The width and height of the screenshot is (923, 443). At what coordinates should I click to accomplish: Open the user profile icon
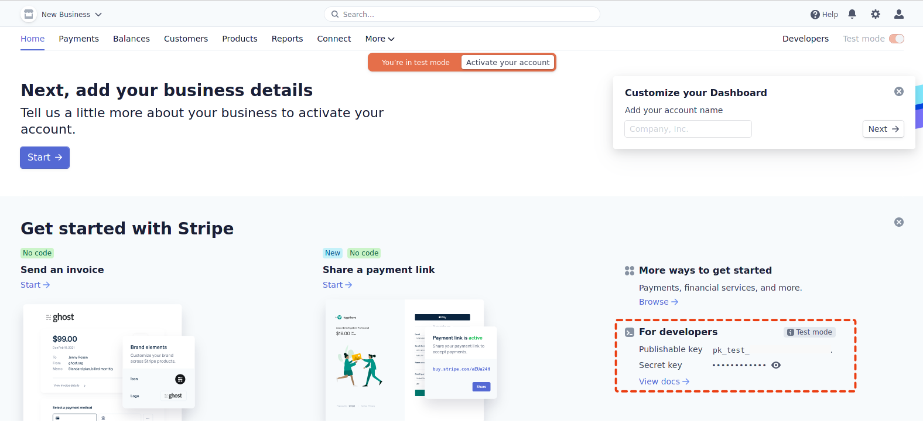pyautogui.click(x=899, y=14)
